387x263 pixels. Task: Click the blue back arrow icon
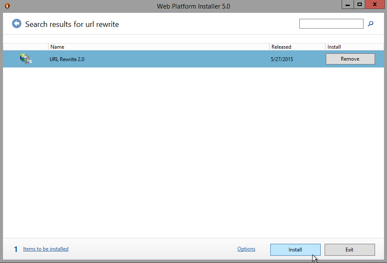click(17, 24)
